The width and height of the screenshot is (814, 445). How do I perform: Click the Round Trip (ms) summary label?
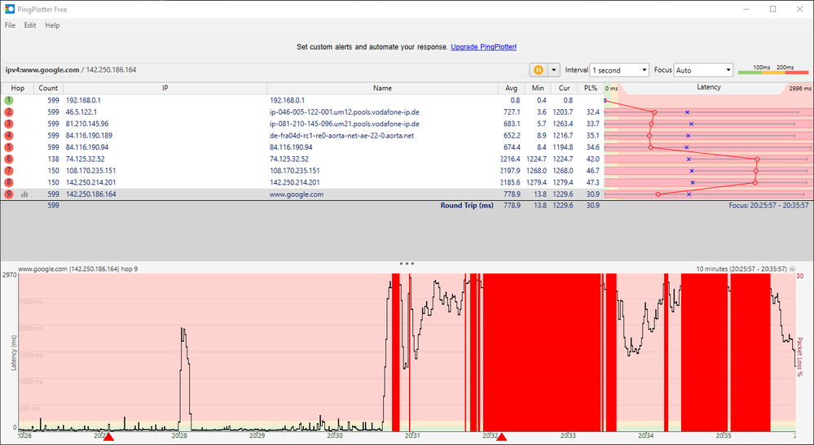467,206
